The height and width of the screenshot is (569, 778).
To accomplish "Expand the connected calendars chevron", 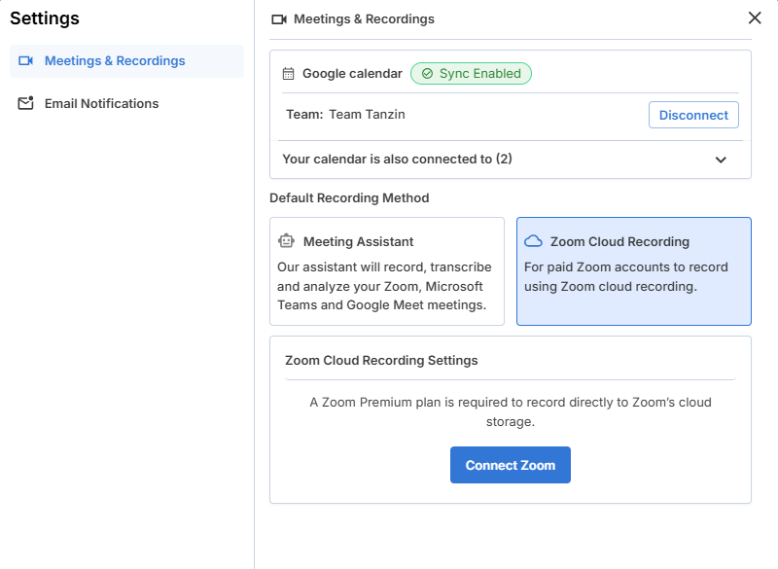I will pos(721,160).
